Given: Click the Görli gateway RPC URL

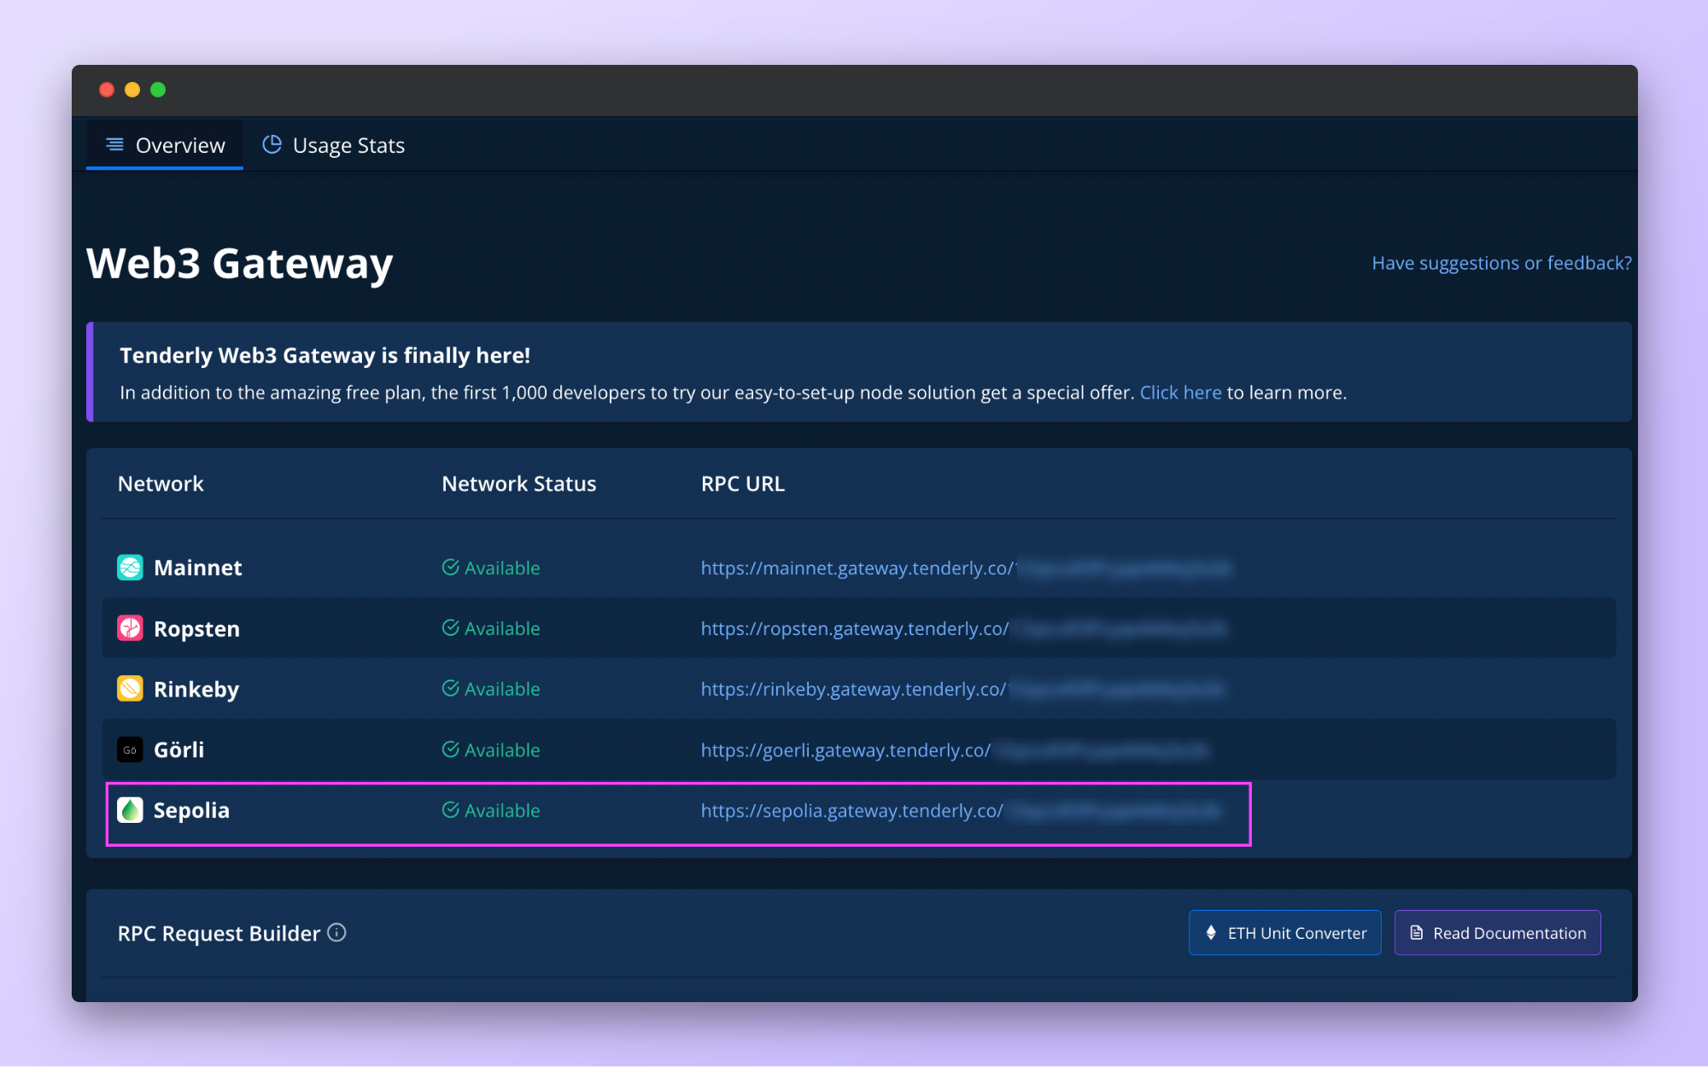Looking at the screenshot, I should tap(845, 750).
